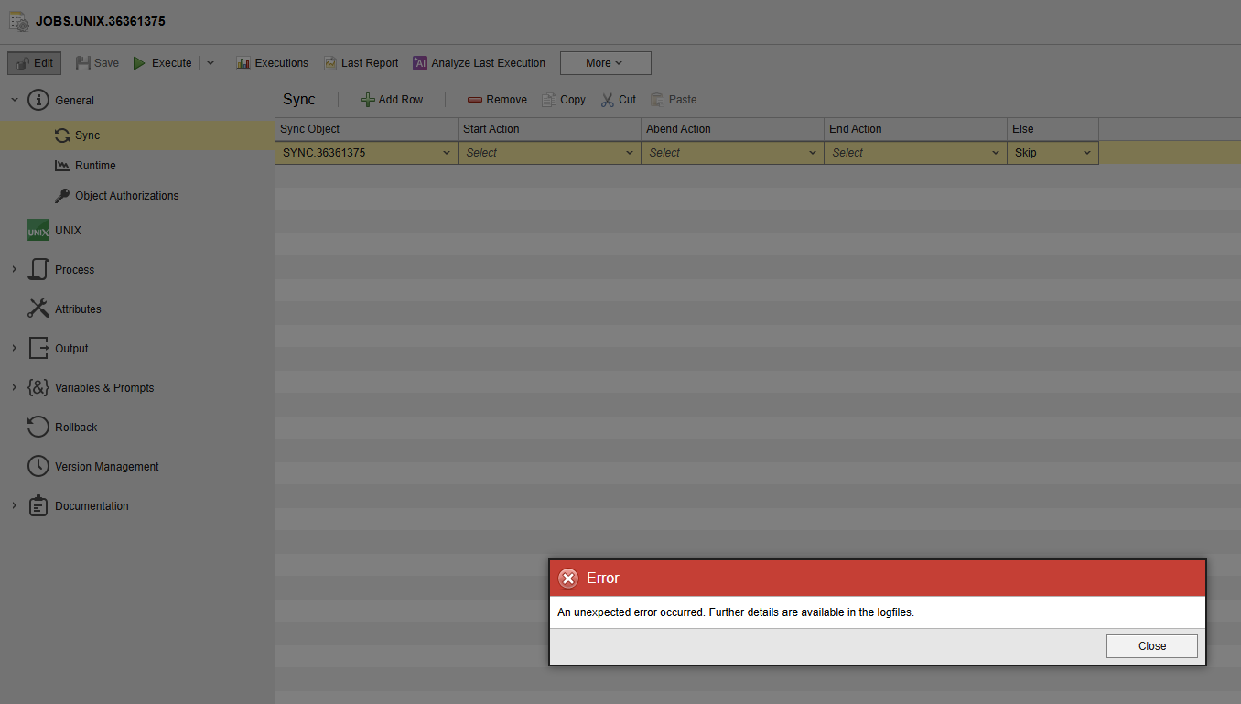Click the red Error X icon
Image resolution: width=1241 pixels, height=704 pixels.
[x=568, y=579]
